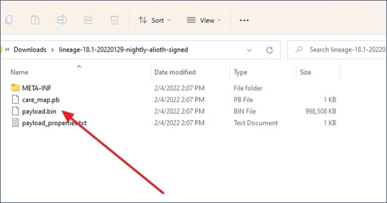Click the Size column header
Viewport: 387px width, 203px height.
(306, 72)
